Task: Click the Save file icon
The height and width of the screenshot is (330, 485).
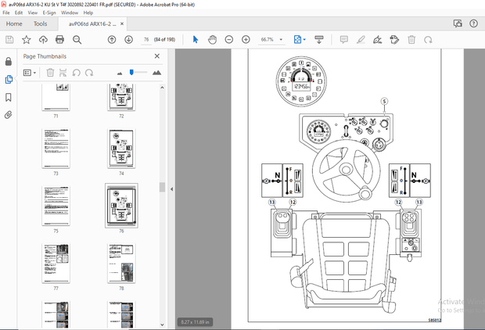Action: click(x=9, y=40)
